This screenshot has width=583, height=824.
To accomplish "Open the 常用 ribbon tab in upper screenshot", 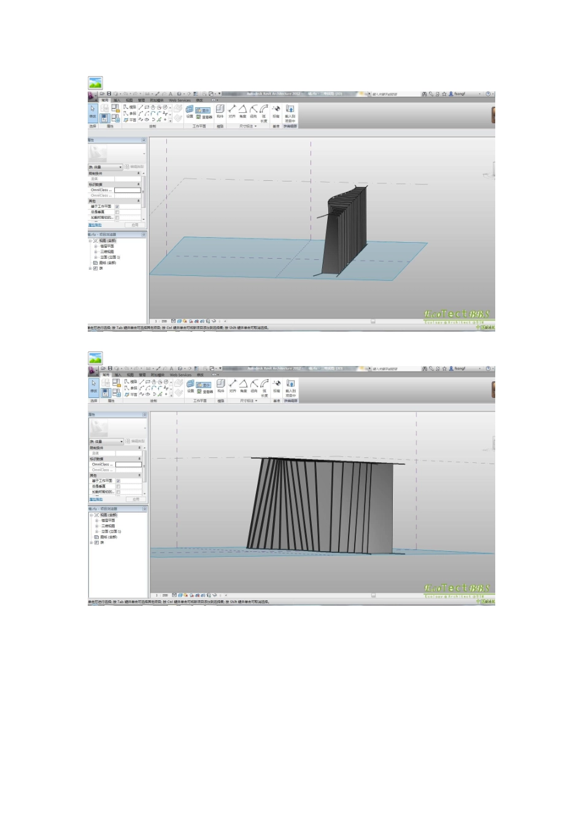I will (x=105, y=100).
